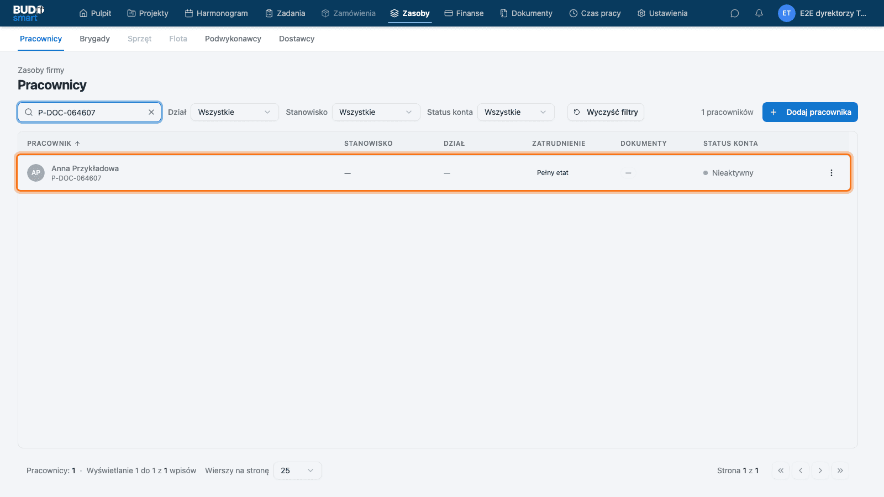Click Stanowisko column header
This screenshot has height=497, width=884.
point(369,144)
